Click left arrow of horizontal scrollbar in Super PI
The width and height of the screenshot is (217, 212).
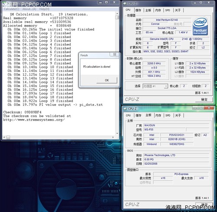pos(4,137)
